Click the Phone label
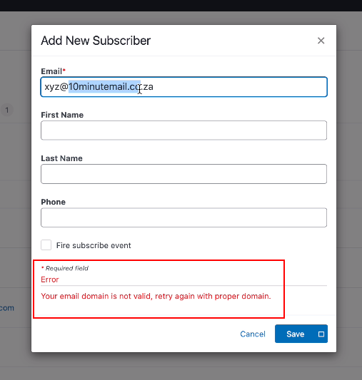Image resolution: width=362 pixels, height=380 pixels. (53, 202)
